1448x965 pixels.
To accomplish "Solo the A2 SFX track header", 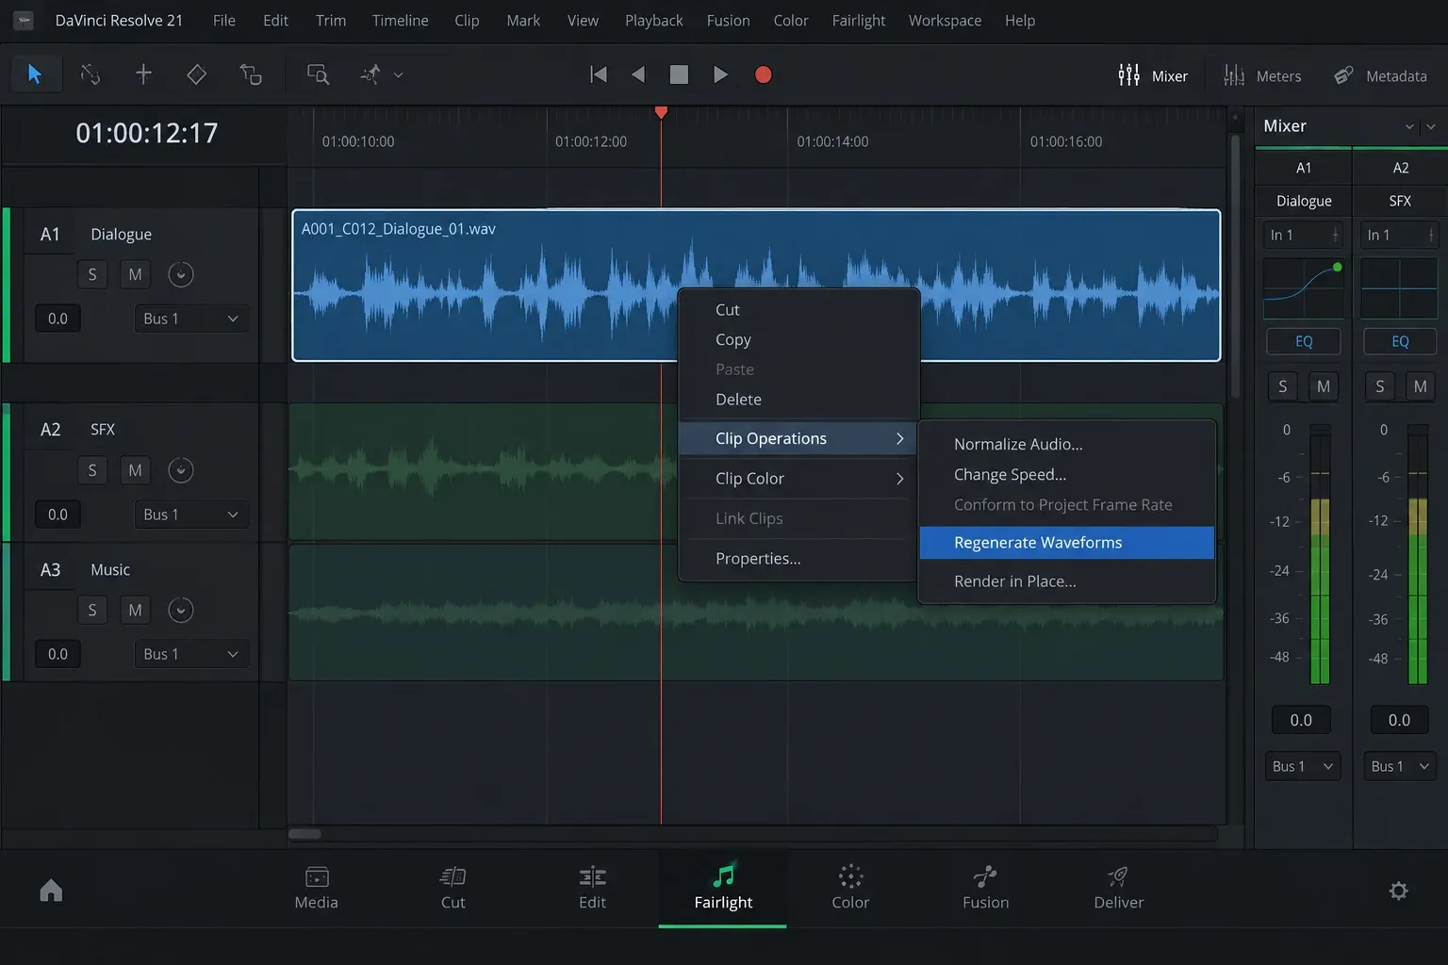I will pyautogui.click(x=92, y=470).
